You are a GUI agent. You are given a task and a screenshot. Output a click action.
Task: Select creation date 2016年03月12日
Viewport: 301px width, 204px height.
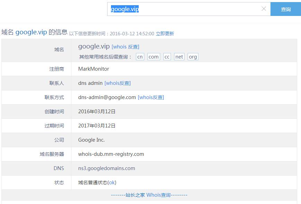97,112
